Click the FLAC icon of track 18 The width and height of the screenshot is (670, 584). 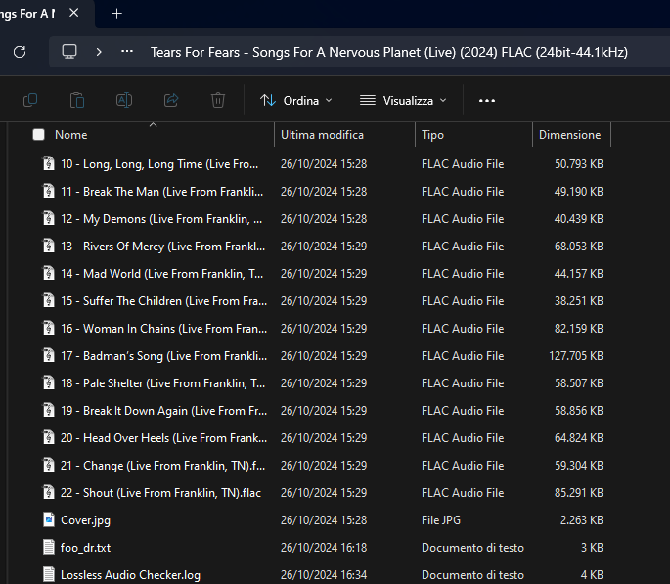49,382
